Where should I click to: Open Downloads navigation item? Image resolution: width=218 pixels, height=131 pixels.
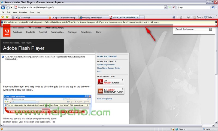[86, 32]
